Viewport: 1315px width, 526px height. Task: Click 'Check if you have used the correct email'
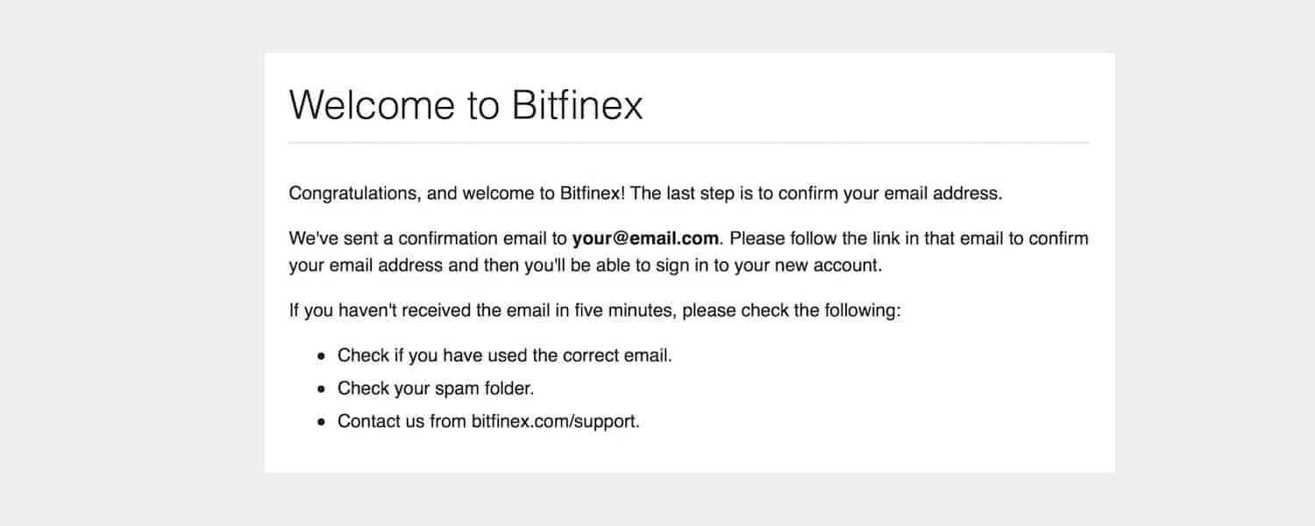point(505,356)
